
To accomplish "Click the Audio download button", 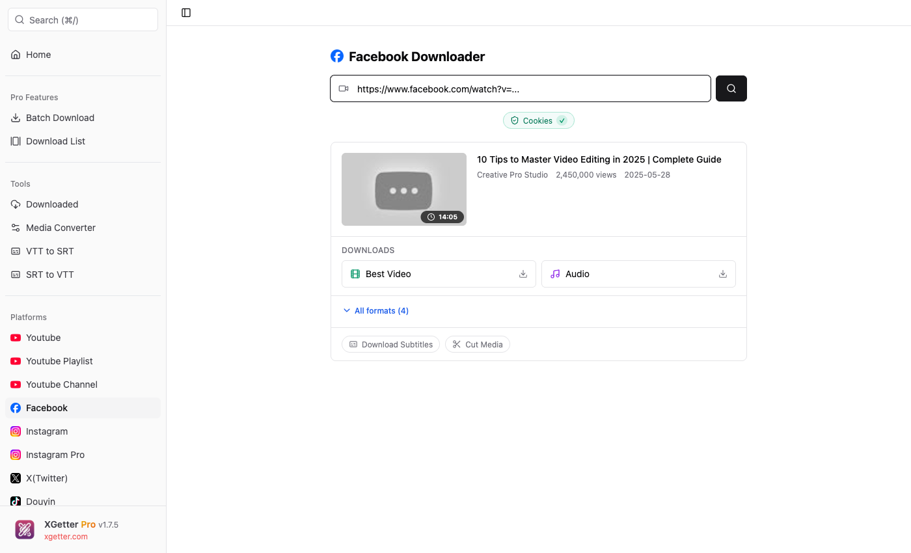I will (x=638, y=274).
